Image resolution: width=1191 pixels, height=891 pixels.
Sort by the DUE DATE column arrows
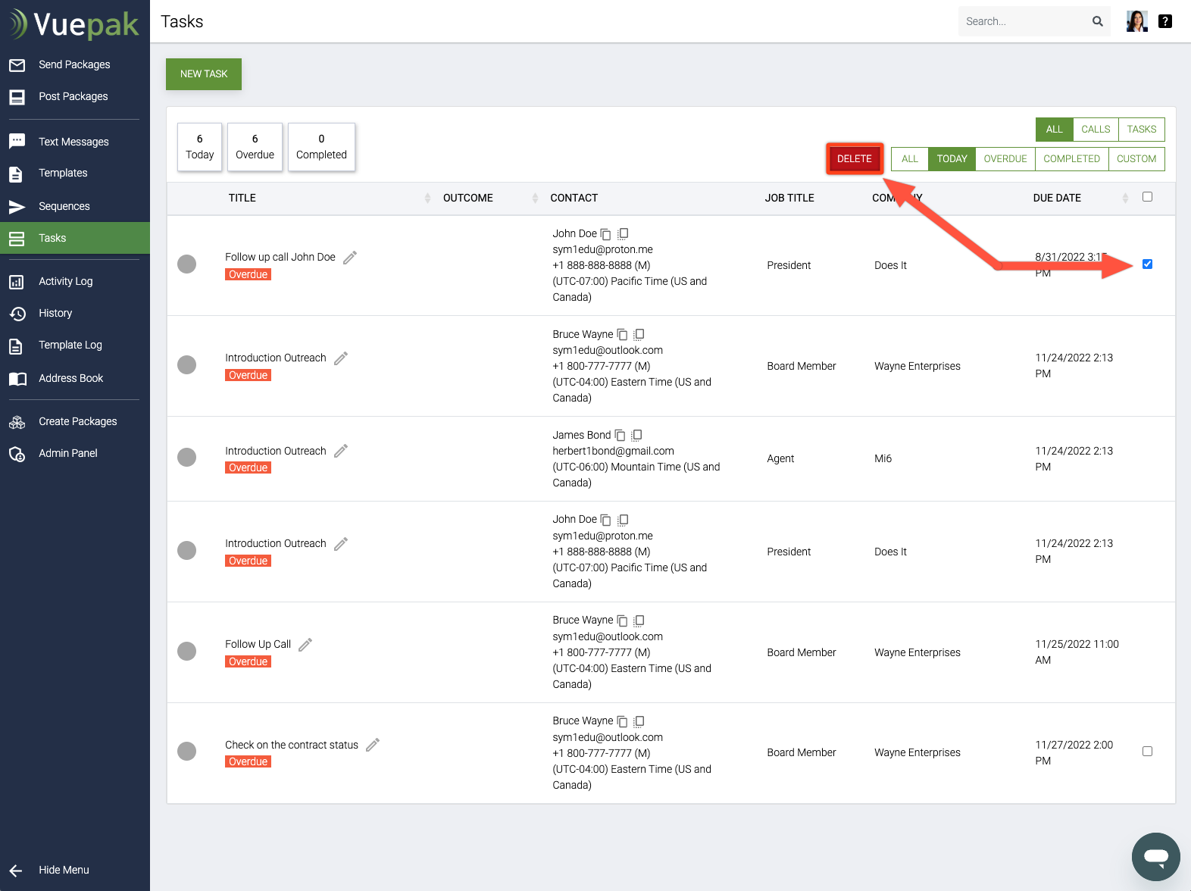pos(1125,198)
